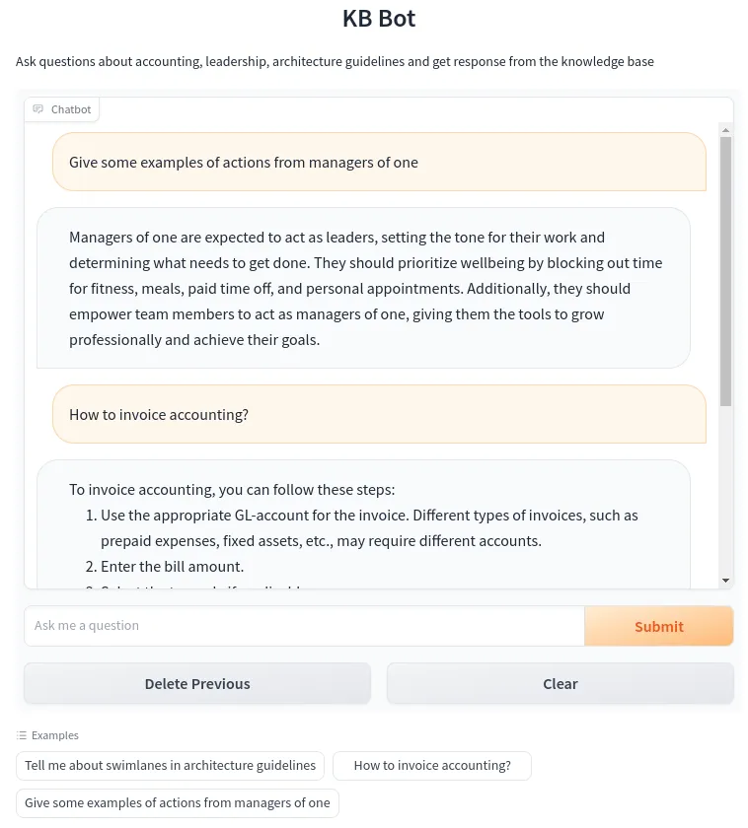This screenshot has width=748, height=828.
Task: Click the Clear button
Action: 560,683
